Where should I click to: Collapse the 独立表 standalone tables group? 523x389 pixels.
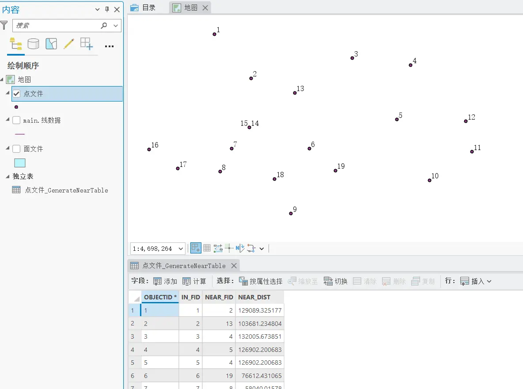[8, 177]
